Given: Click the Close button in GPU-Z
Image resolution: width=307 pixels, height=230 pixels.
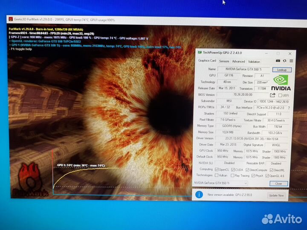Looking at the screenshot, I should click(x=278, y=184).
